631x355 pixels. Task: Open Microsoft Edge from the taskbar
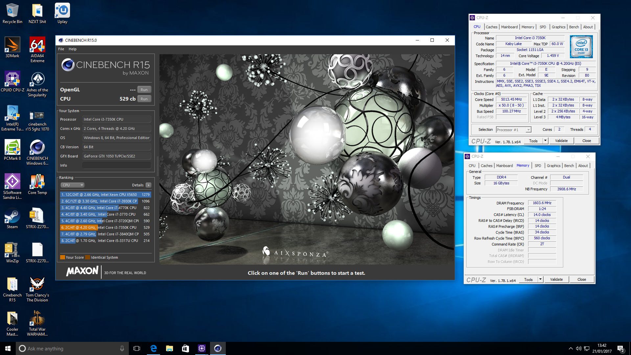[x=153, y=348]
